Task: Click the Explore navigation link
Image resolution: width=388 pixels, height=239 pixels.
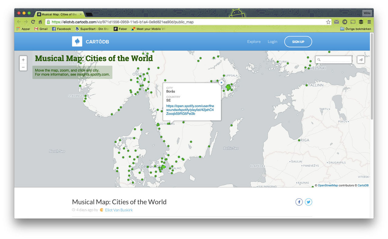Action: [254, 42]
